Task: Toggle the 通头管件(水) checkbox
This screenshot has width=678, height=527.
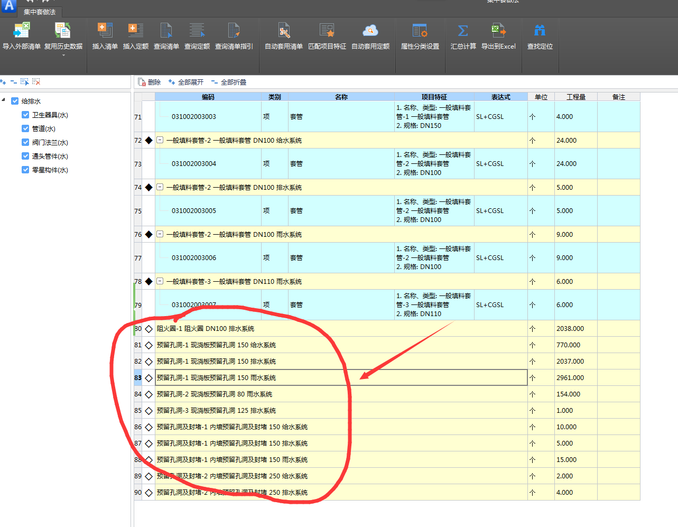Action: pos(25,156)
